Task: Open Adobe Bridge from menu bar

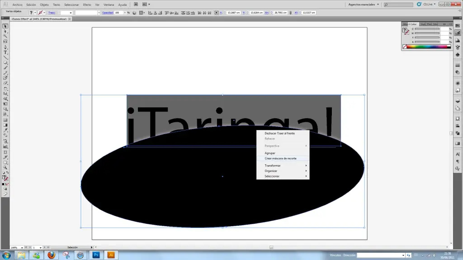Action: pos(136,5)
